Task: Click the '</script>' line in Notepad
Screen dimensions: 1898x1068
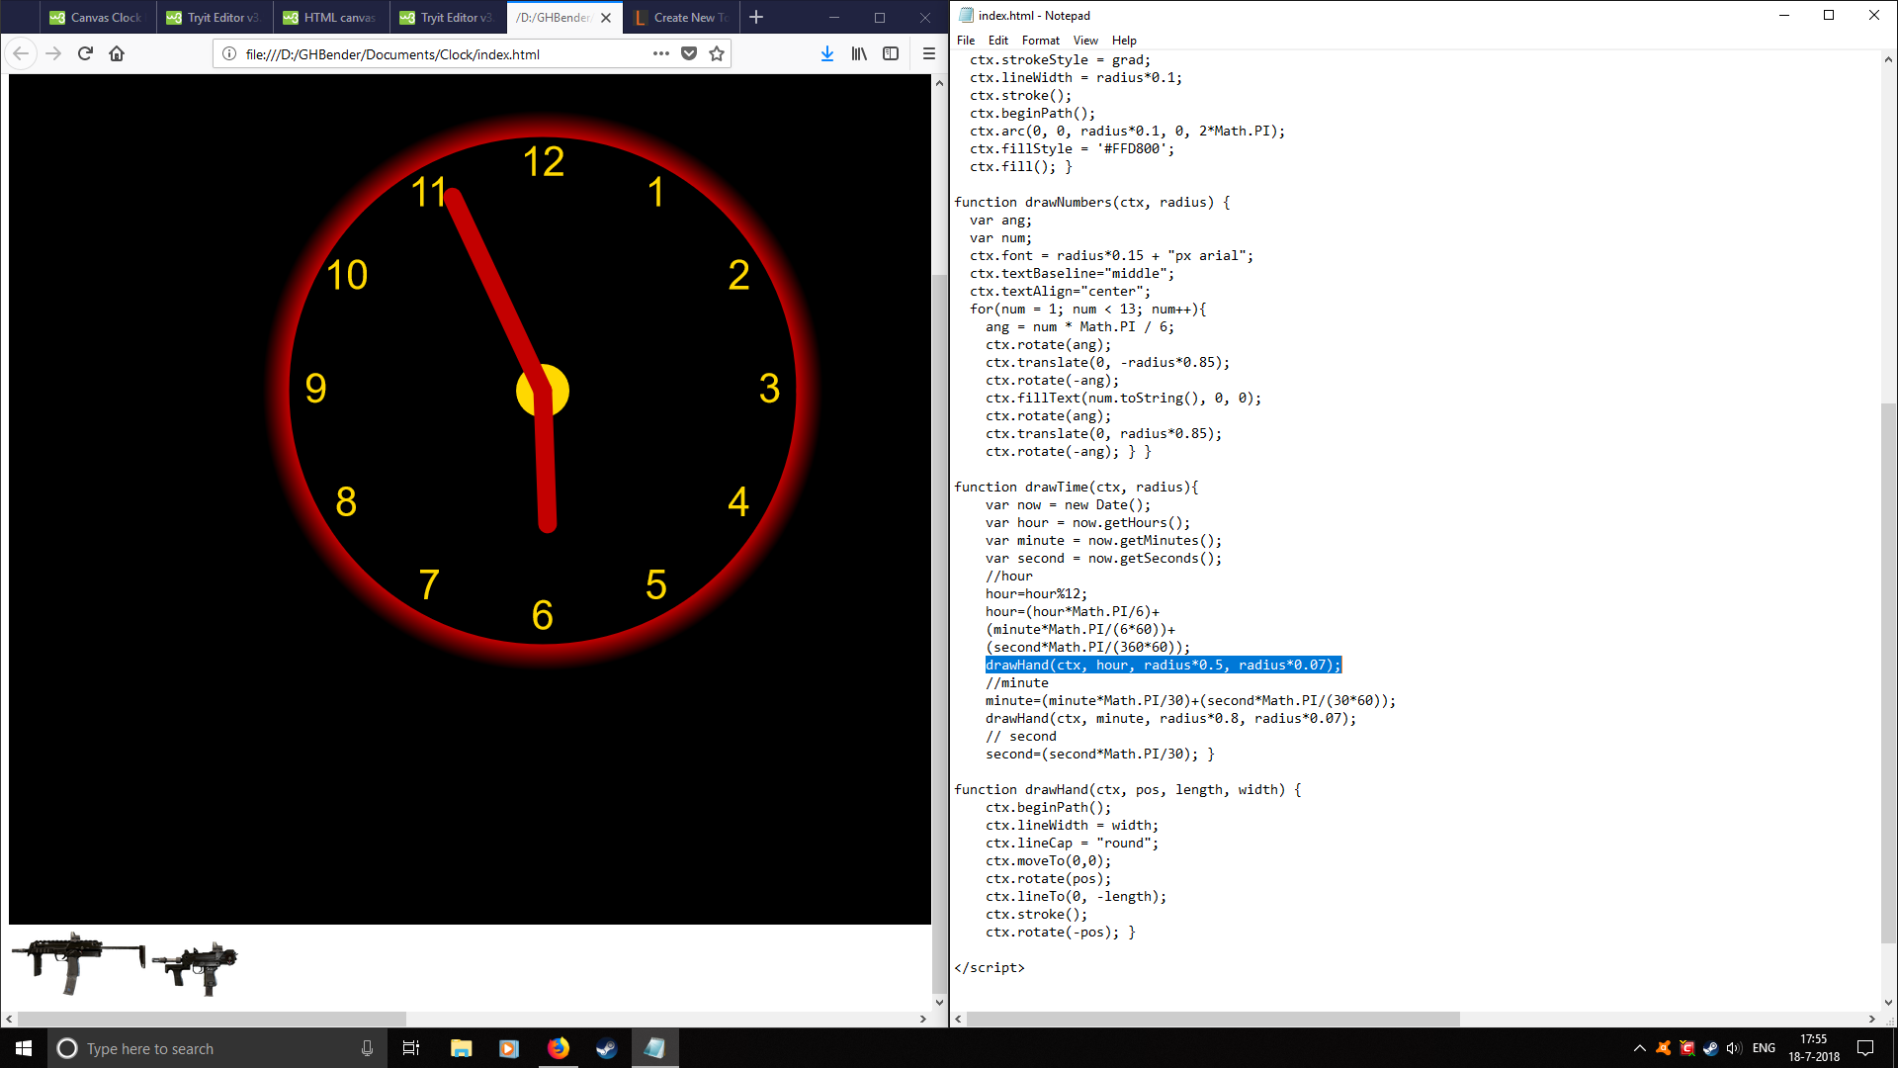Action: point(989,967)
